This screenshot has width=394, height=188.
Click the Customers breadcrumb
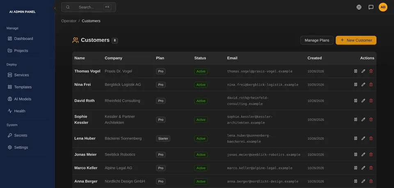[x=91, y=21]
